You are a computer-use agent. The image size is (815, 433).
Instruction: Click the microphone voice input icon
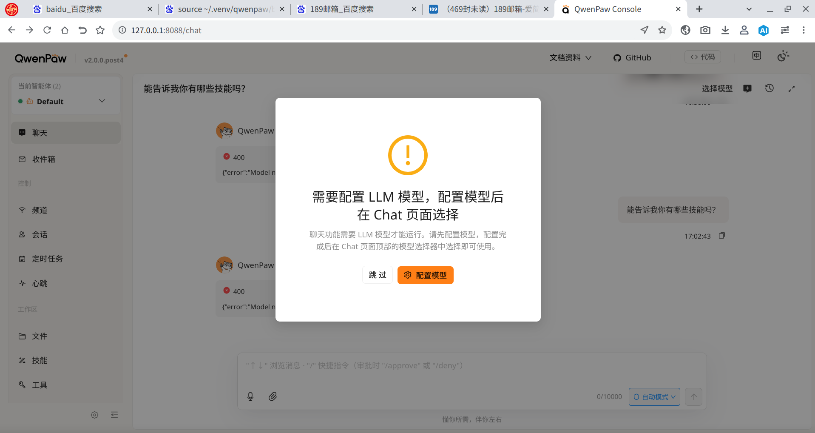250,396
